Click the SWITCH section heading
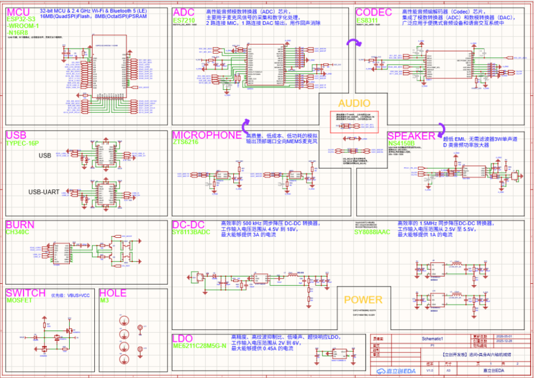Viewport: 534px width, 378px height. [26, 293]
